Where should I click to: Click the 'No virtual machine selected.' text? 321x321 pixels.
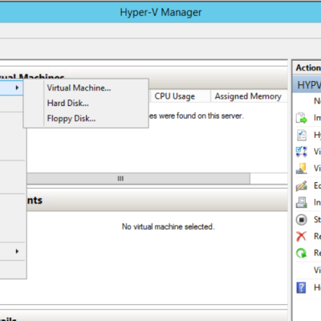[x=169, y=227]
